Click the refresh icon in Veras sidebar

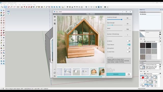click(55, 20)
